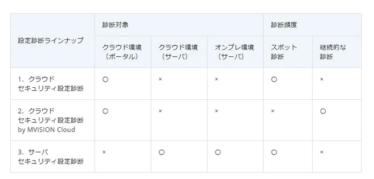Click the クラウド環境（サーバ） column header
This screenshot has width=374, height=179.
178,52
